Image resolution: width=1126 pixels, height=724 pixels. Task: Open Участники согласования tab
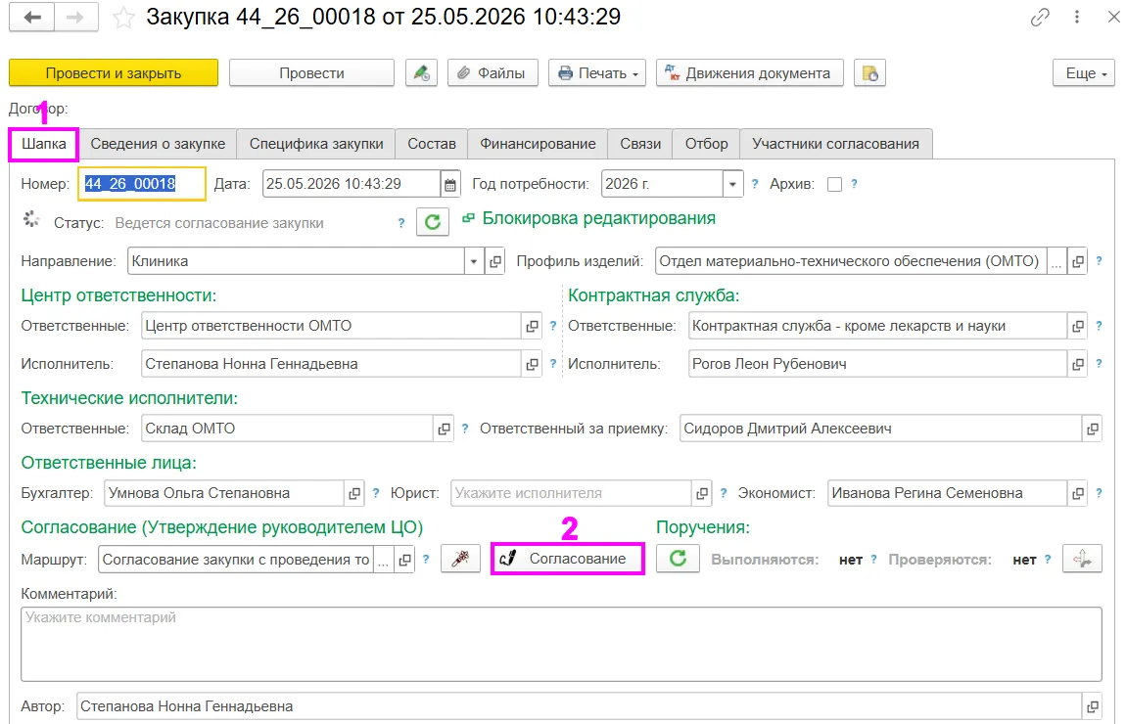tap(836, 144)
